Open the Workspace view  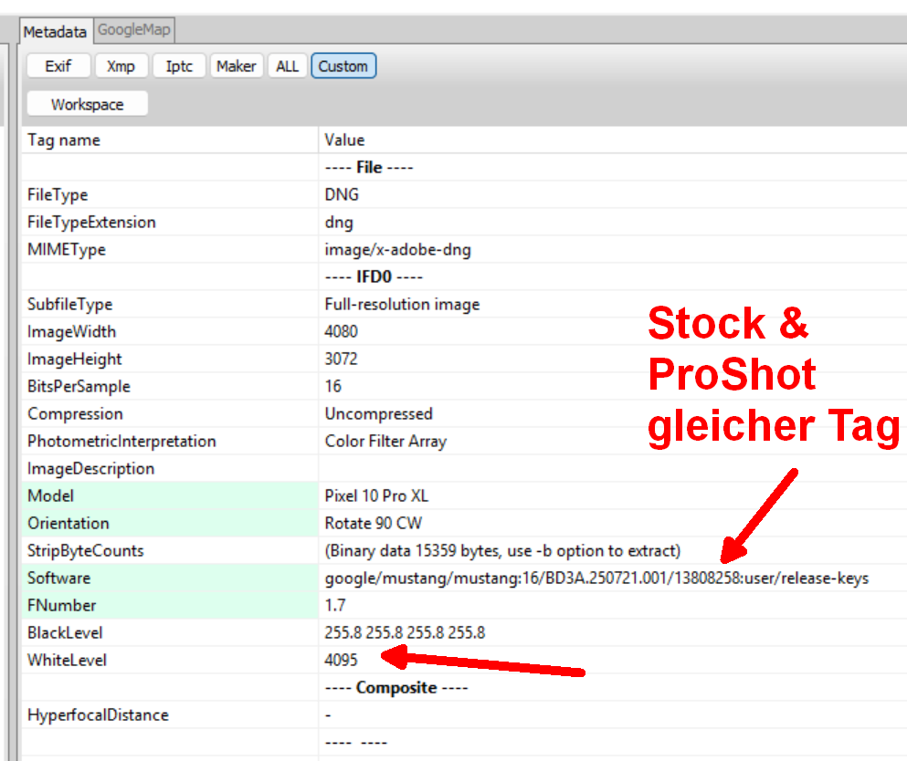click(87, 105)
